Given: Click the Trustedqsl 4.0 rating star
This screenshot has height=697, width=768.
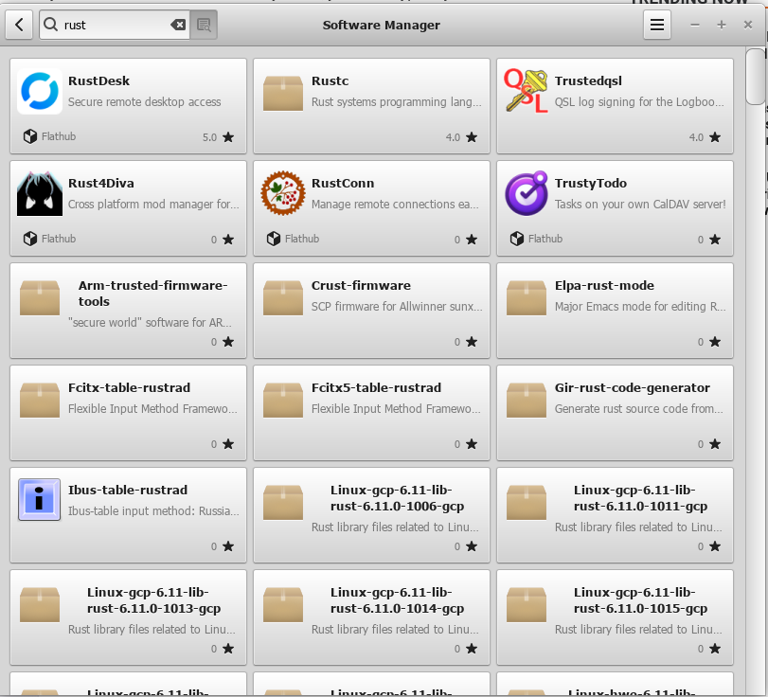Looking at the screenshot, I should (x=715, y=137).
